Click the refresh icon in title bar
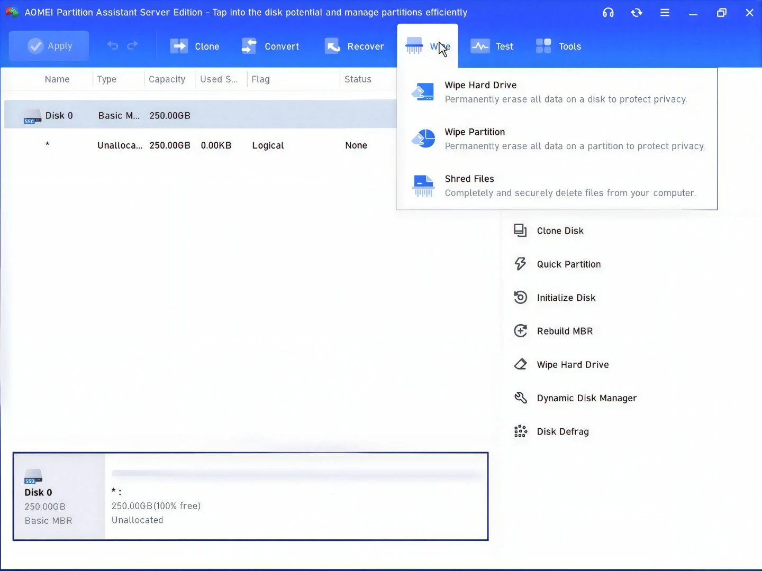The width and height of the screenshot is (762, 571). tap(637, 13)
